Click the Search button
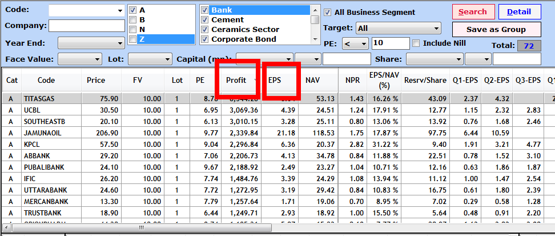555x236 pixels. pyautogui.click(x=473, y=11)
